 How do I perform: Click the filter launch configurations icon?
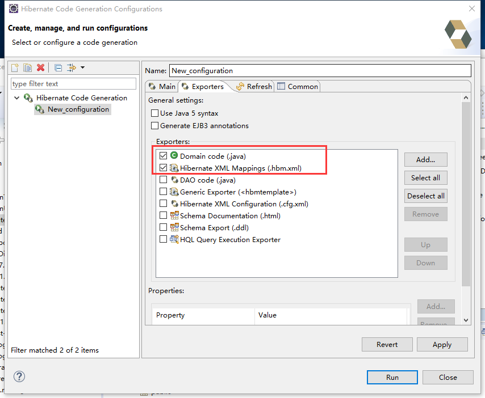tap(71, 67)
